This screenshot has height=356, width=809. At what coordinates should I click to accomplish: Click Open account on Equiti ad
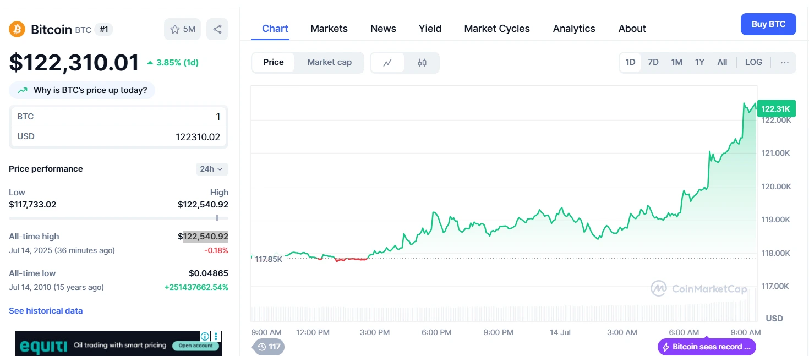coord(196,346)
